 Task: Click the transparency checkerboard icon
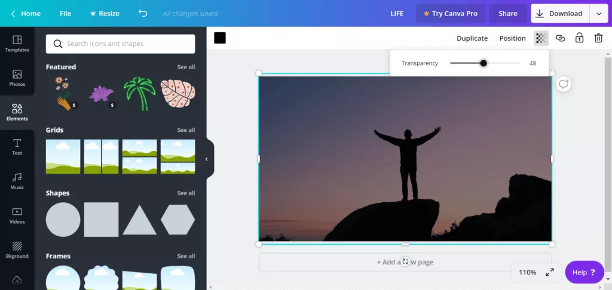(541, 38)
